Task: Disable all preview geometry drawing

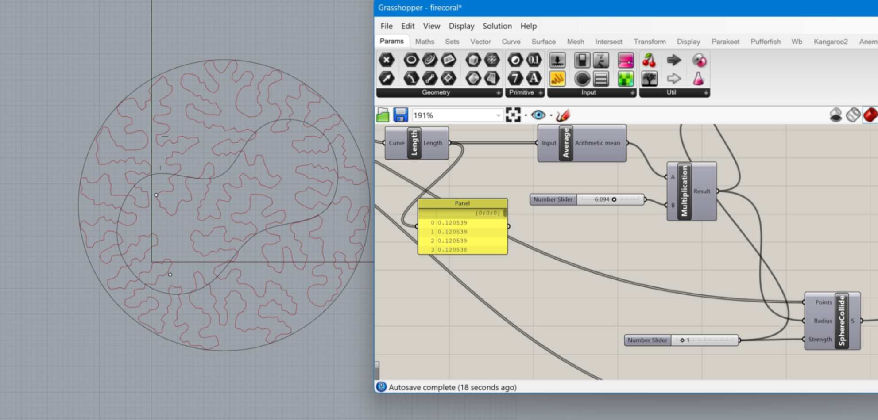Action: point(835,115)
